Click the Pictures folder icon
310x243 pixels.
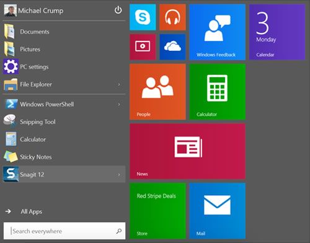tap(9, 49)
